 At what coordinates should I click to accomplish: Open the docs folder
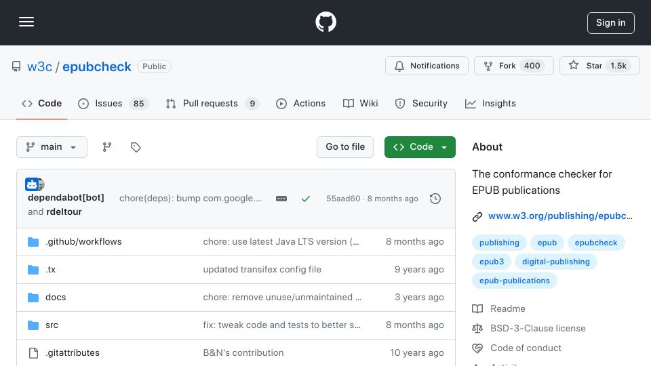(x=56, y=297)
